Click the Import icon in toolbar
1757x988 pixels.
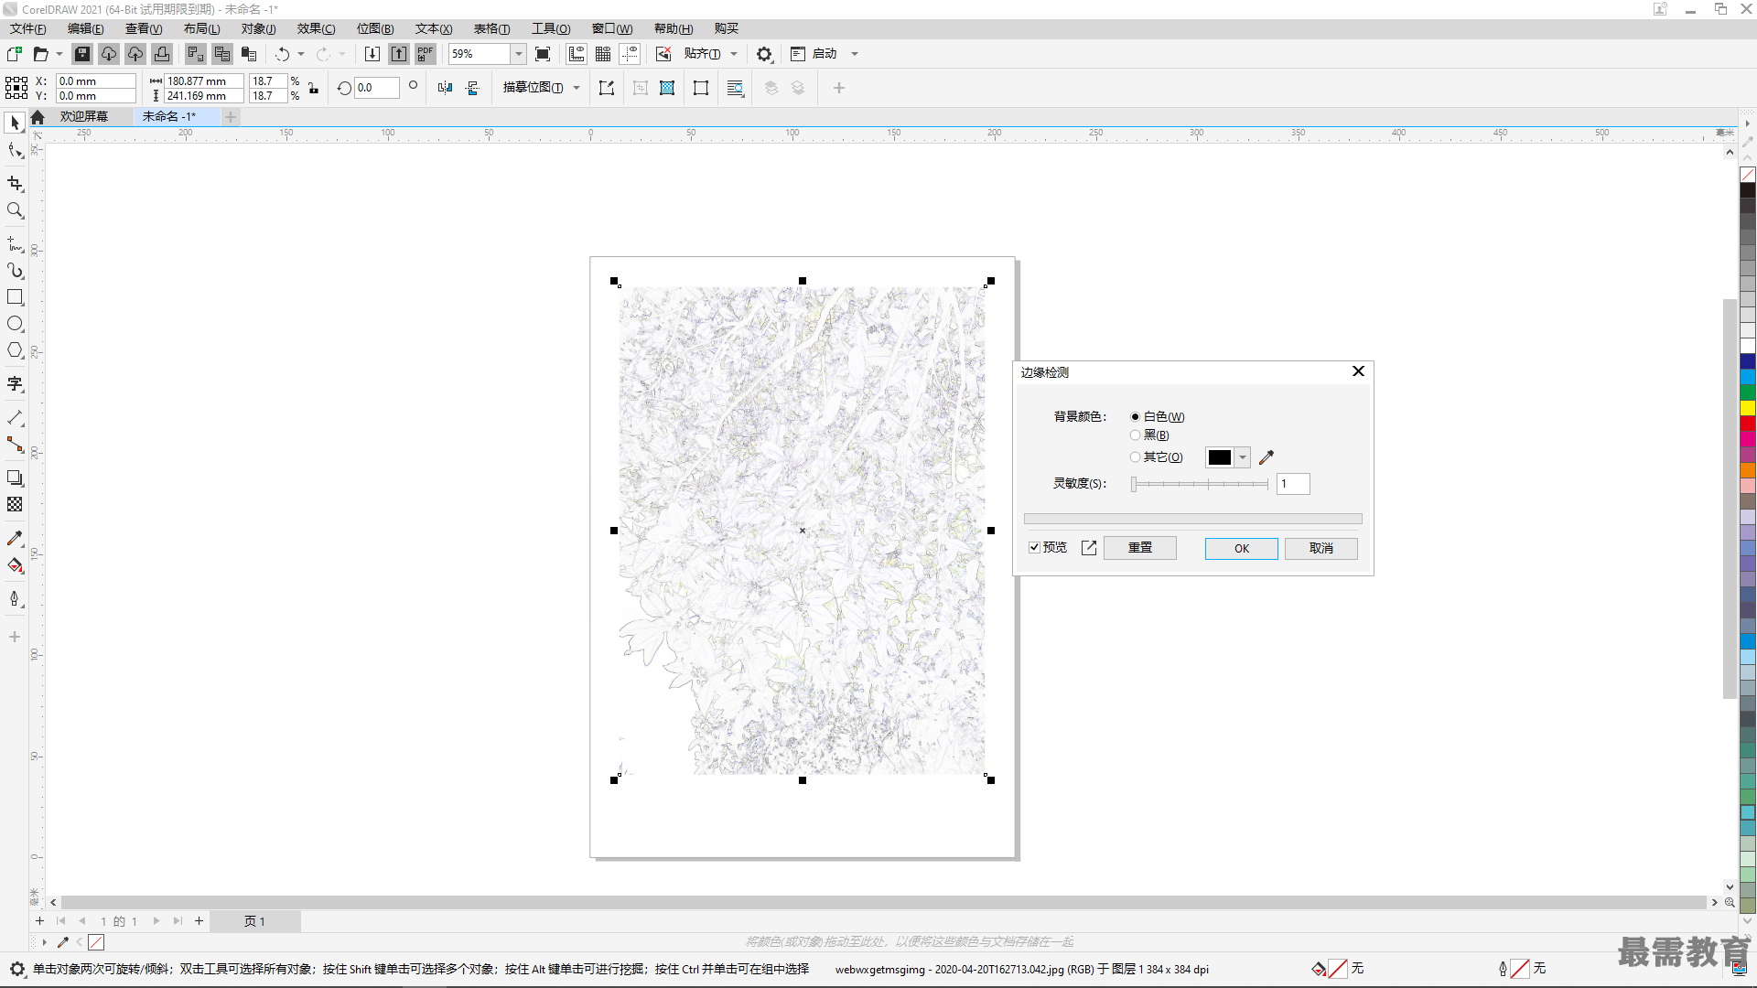point(372,54)
